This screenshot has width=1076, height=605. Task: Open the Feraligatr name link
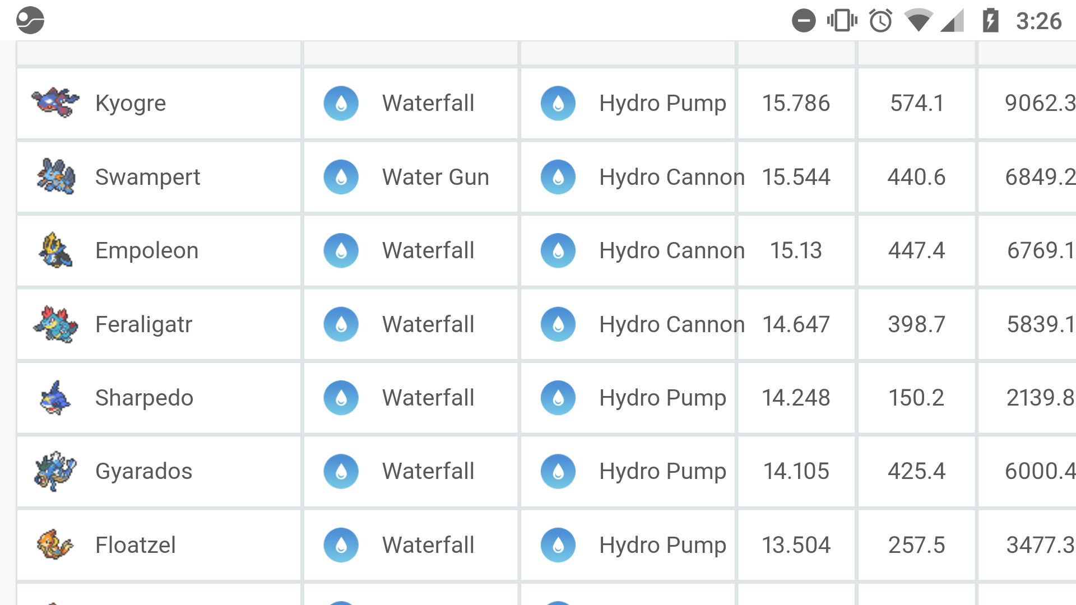143,324
